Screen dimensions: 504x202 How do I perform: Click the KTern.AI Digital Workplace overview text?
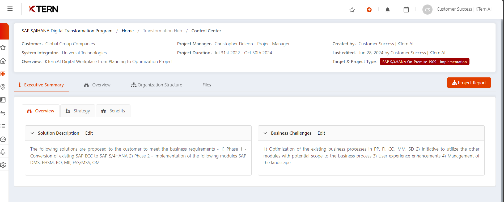click(x=109, y=62)
